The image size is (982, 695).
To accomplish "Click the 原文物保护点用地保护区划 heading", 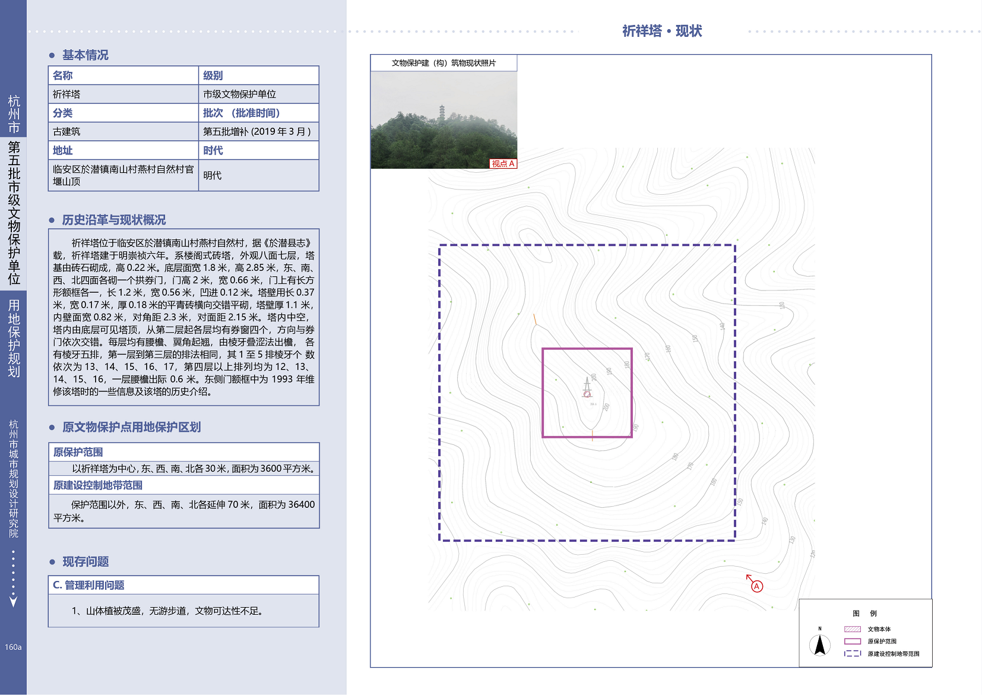I will pyautogui.click(x=131, y=427).
